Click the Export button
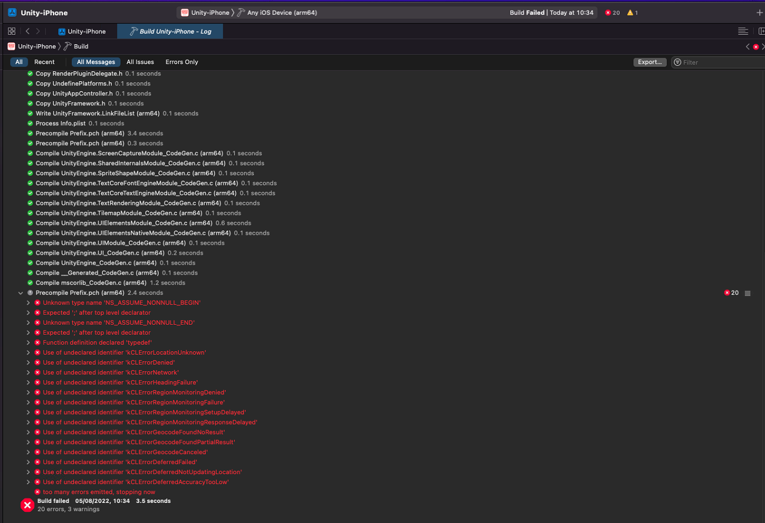The height and width of the screenshot is (523, 765). pyautogui.click(x=649, y=62)
